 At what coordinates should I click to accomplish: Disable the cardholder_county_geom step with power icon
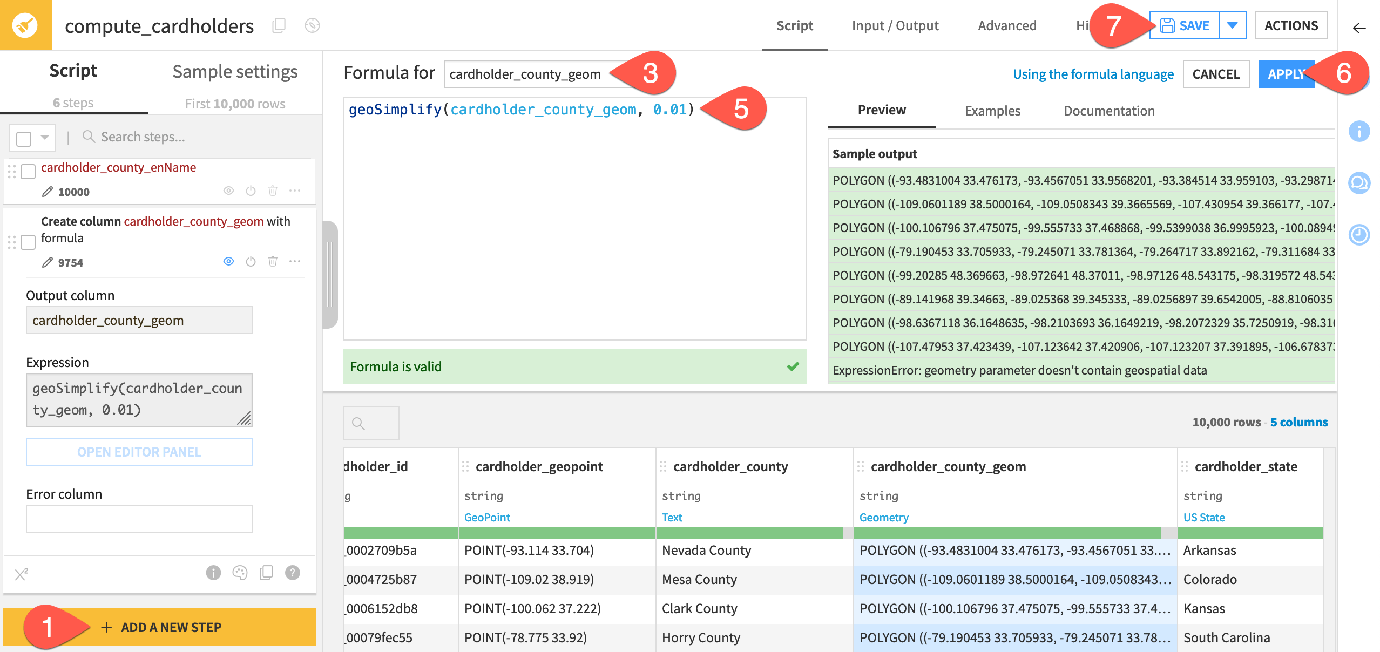click(x=251, y=261)
